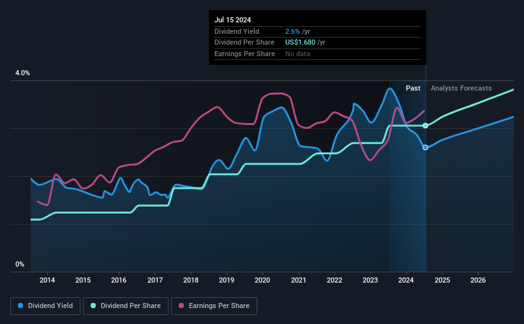Click the 2015 x-axis label
This screenshot has width=524, height=324.
tap(83, 280)
